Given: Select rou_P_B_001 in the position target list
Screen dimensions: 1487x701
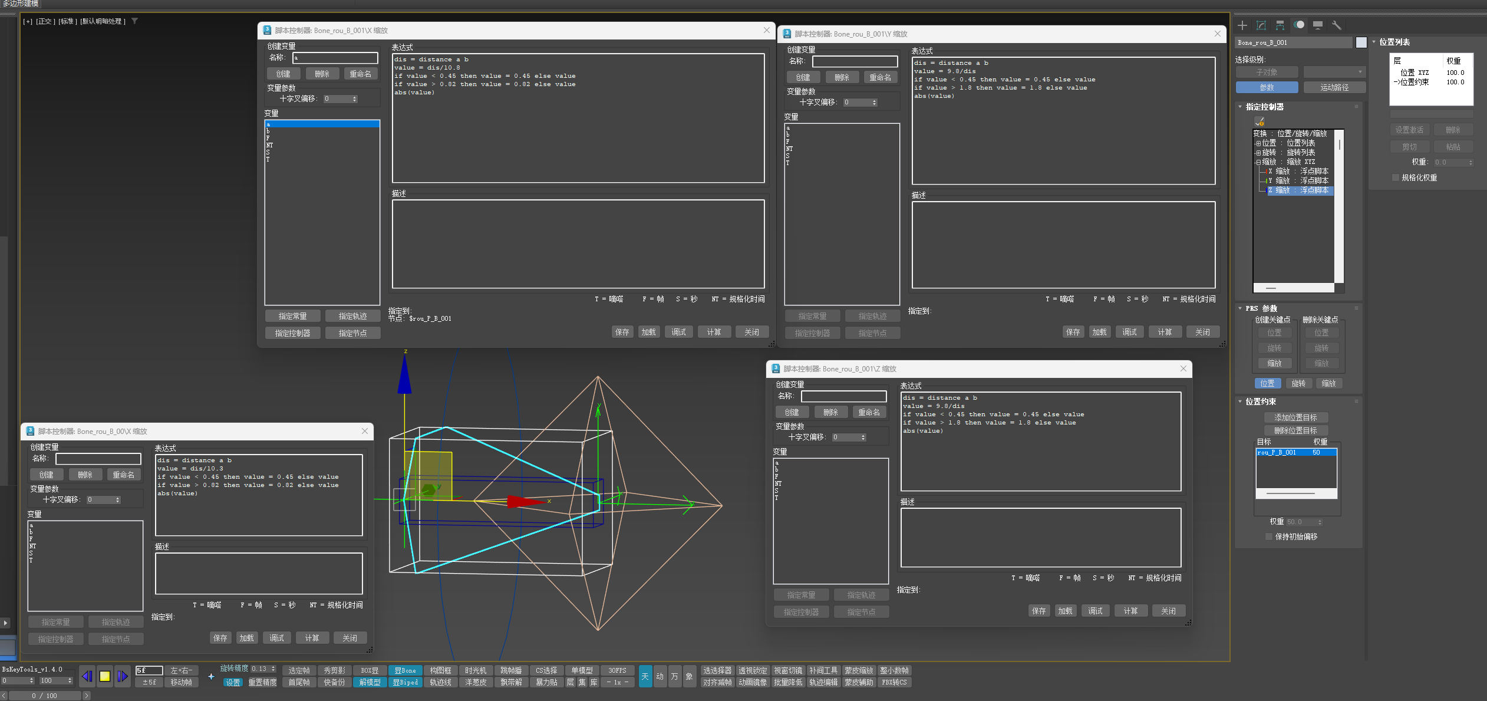Looking at the screenshot, I should [1296, 453].
